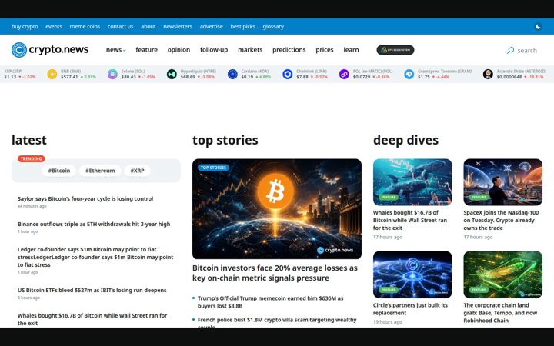This screenshot has width=554, height=346.
Task: Open Saylor four-year cycle article
Action: point(85,199)
